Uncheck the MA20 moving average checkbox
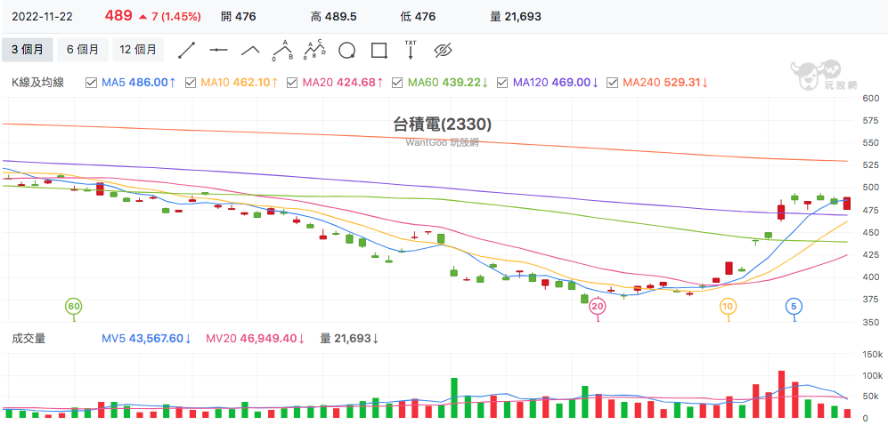The image size is (888, 425). [x=292, y=83]
